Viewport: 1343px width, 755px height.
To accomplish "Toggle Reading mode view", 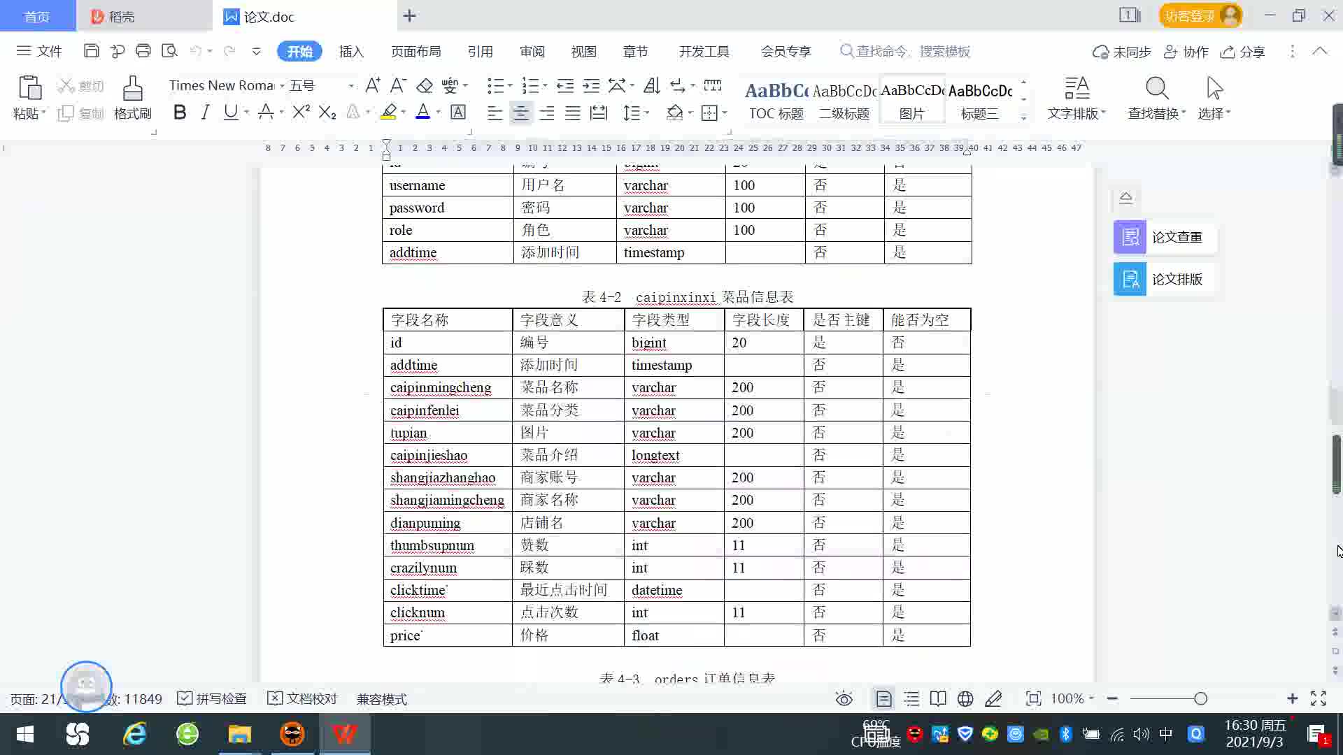I will pyautogui.click(x=938, y=698).
